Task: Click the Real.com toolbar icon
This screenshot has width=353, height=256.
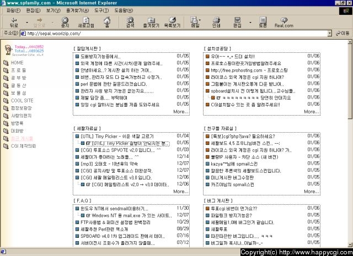Action: (x=284, y=22)
